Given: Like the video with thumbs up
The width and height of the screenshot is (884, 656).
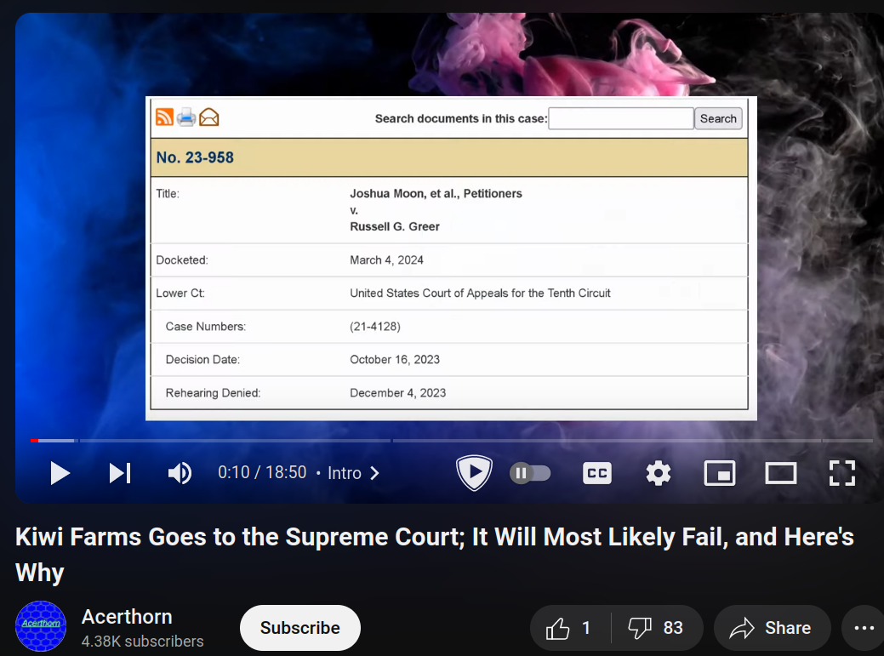Looking at the screenshot, I should (x=569, y=628).
